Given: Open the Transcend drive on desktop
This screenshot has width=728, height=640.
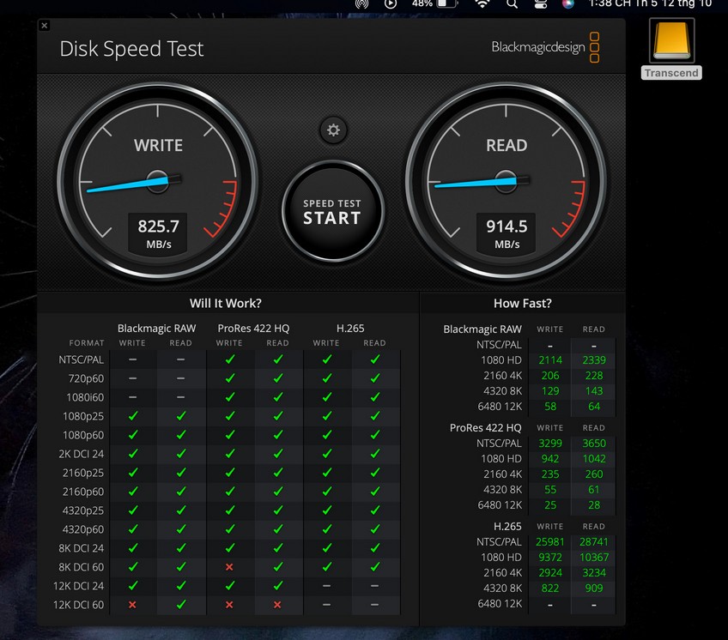Looking at the screenshot, I should 671,49.
